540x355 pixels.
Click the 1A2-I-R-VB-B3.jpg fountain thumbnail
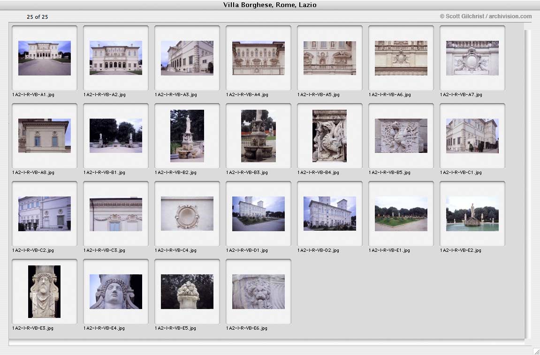pos(259,136)
